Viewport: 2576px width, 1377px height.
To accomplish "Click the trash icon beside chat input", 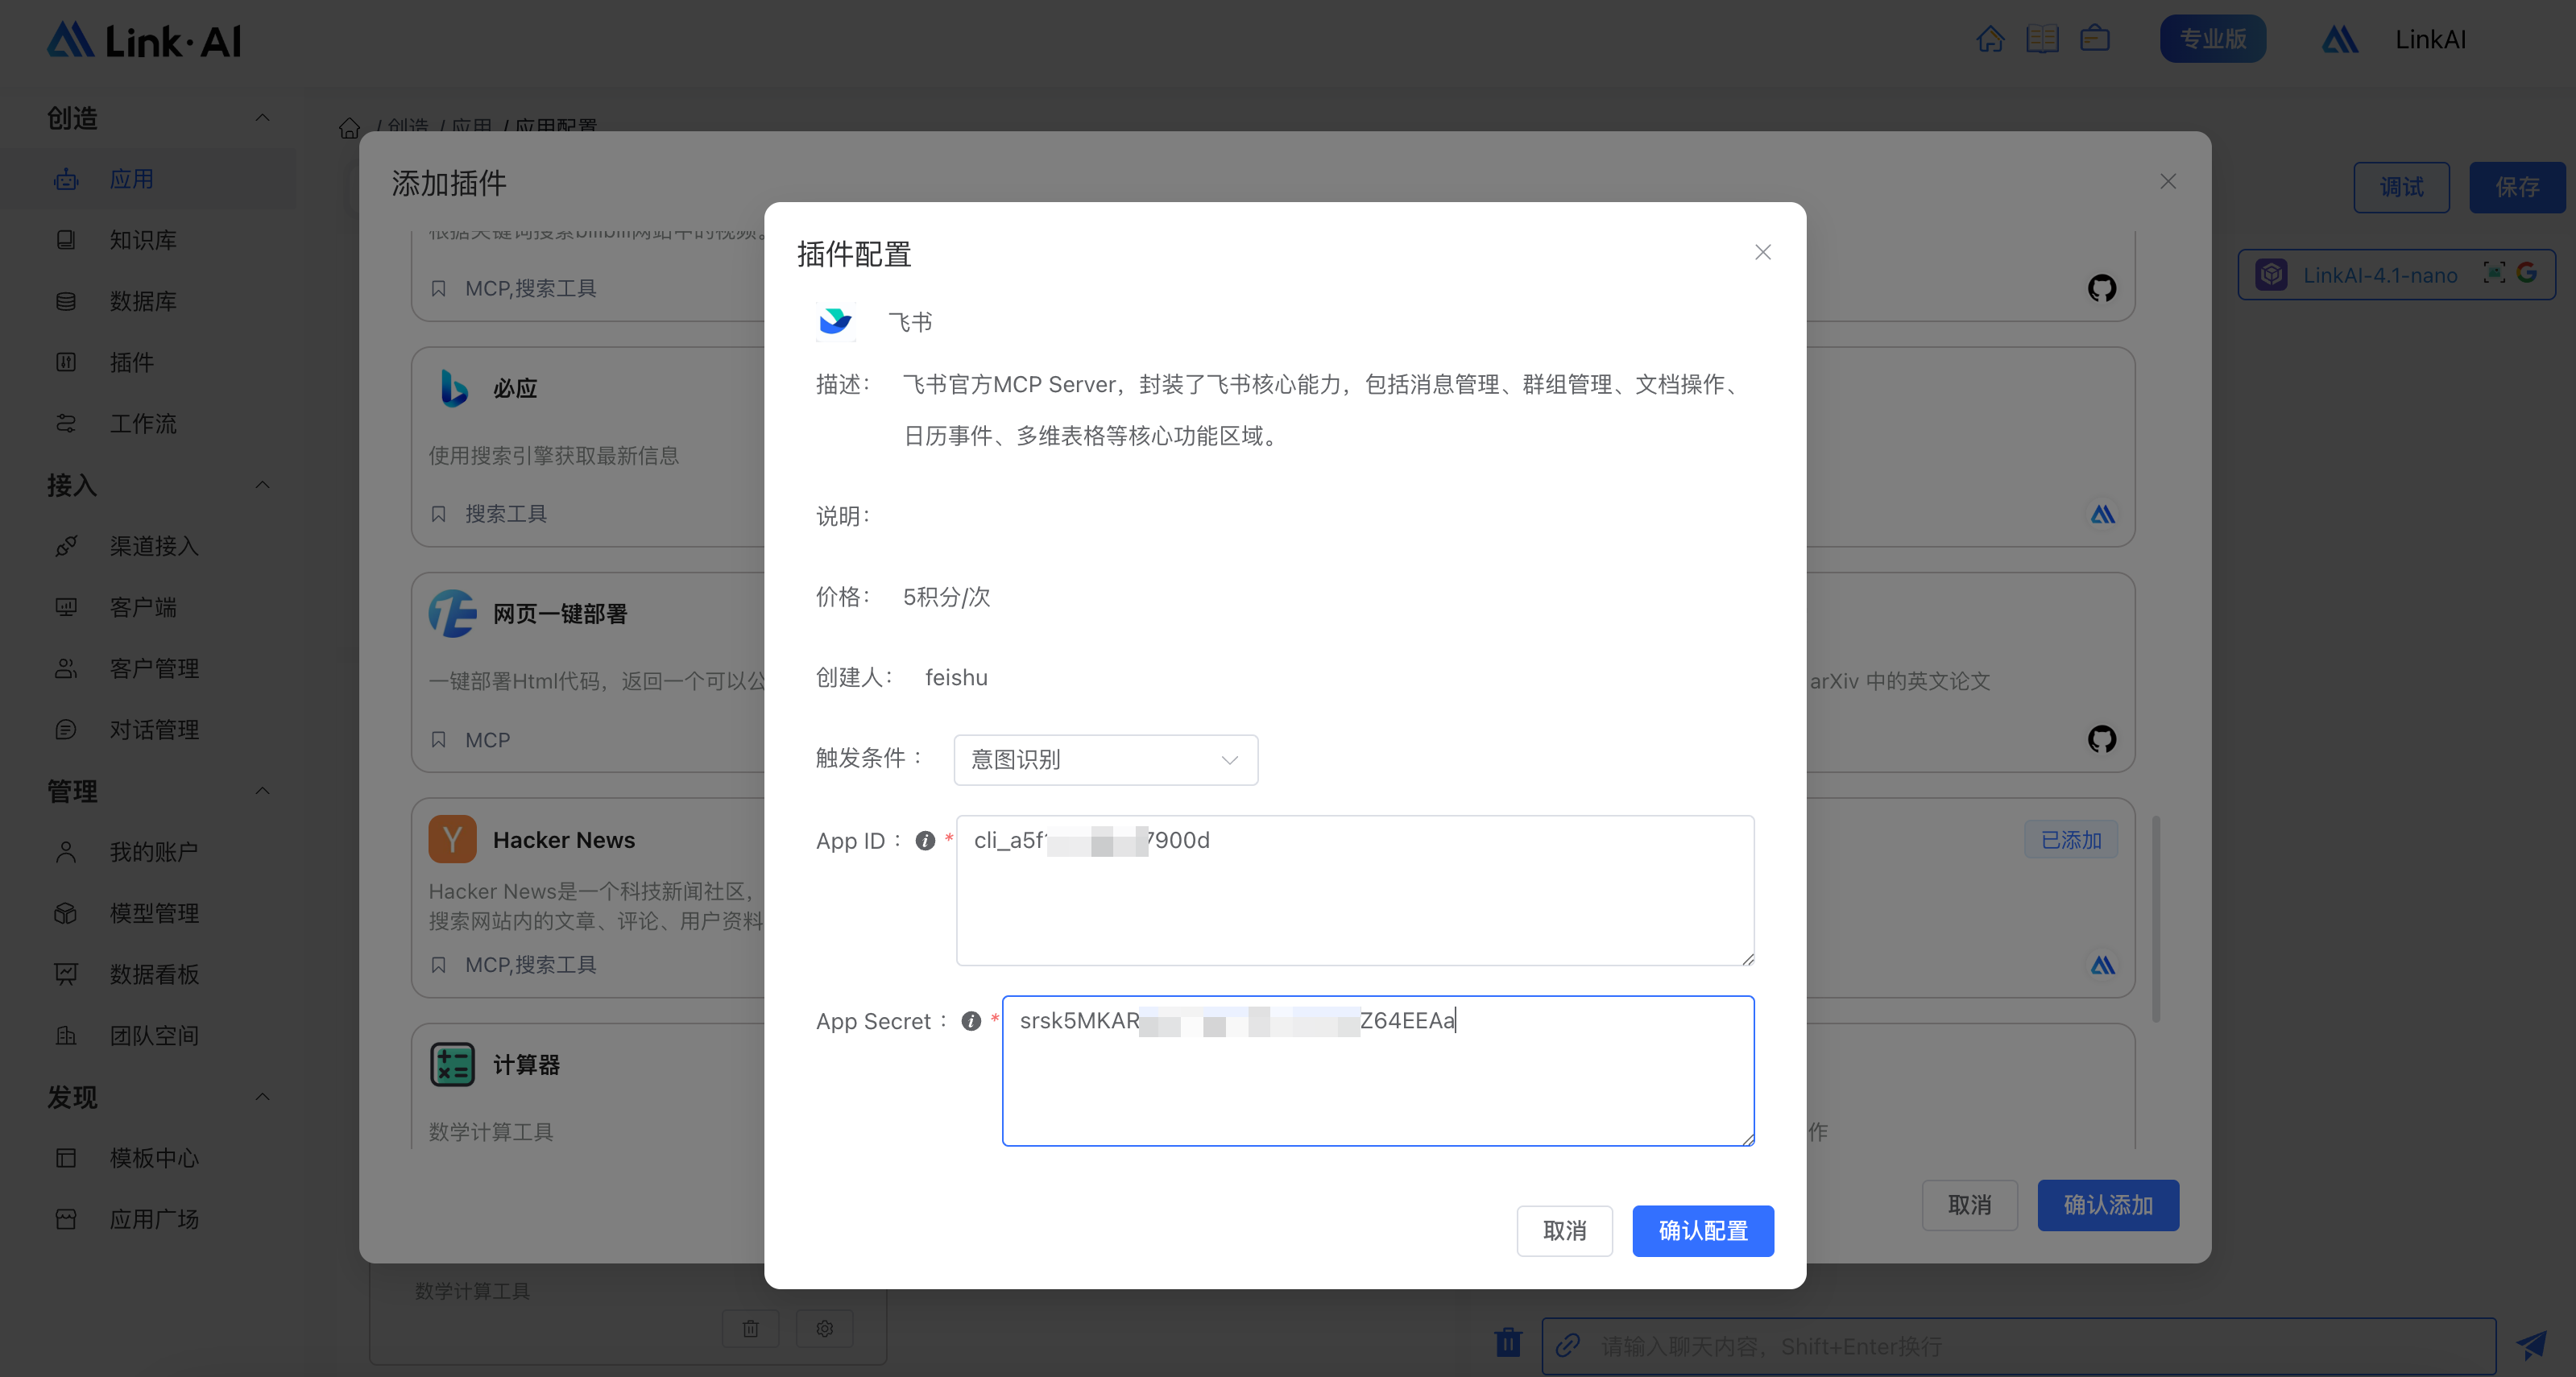I will (1508, 1342).
